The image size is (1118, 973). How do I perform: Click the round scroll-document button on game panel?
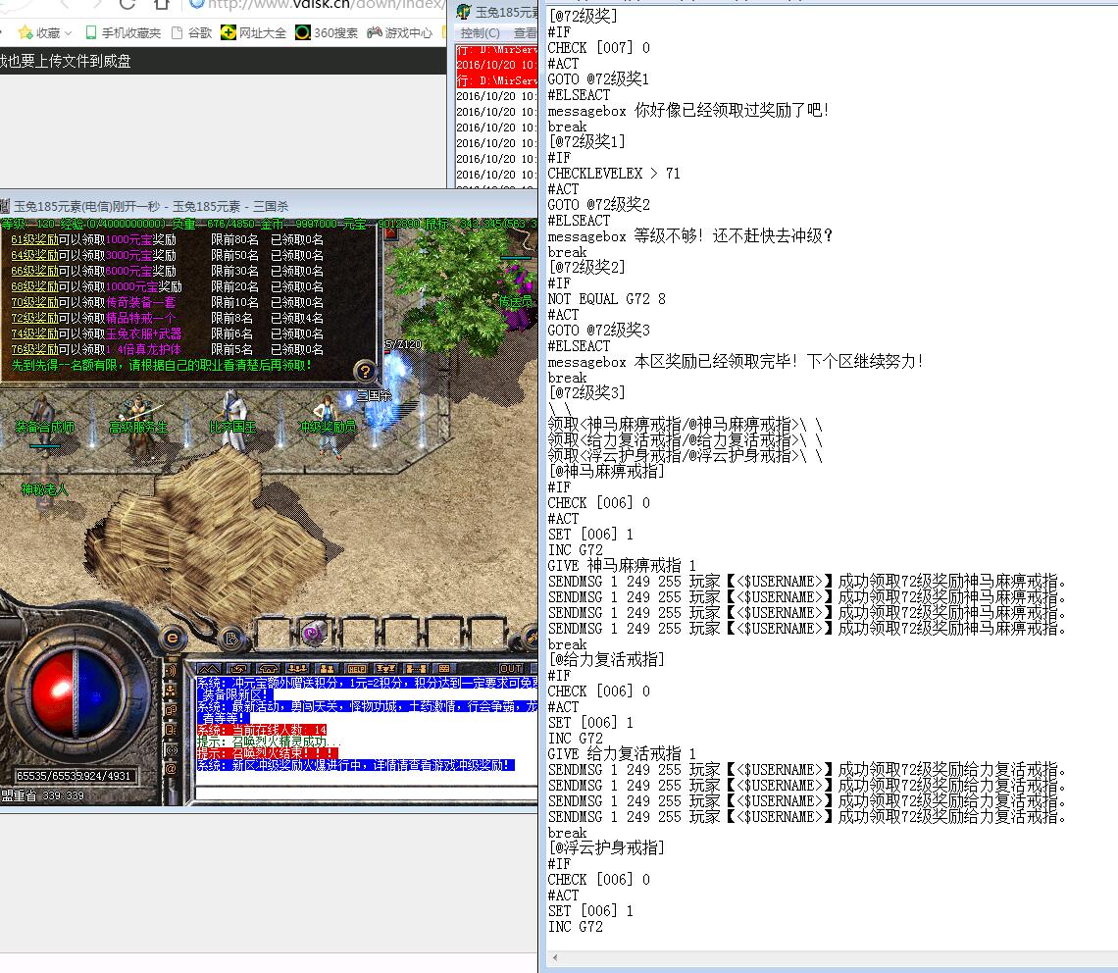click(231, 638)
